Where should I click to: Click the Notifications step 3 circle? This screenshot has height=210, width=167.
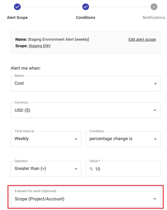154,7
